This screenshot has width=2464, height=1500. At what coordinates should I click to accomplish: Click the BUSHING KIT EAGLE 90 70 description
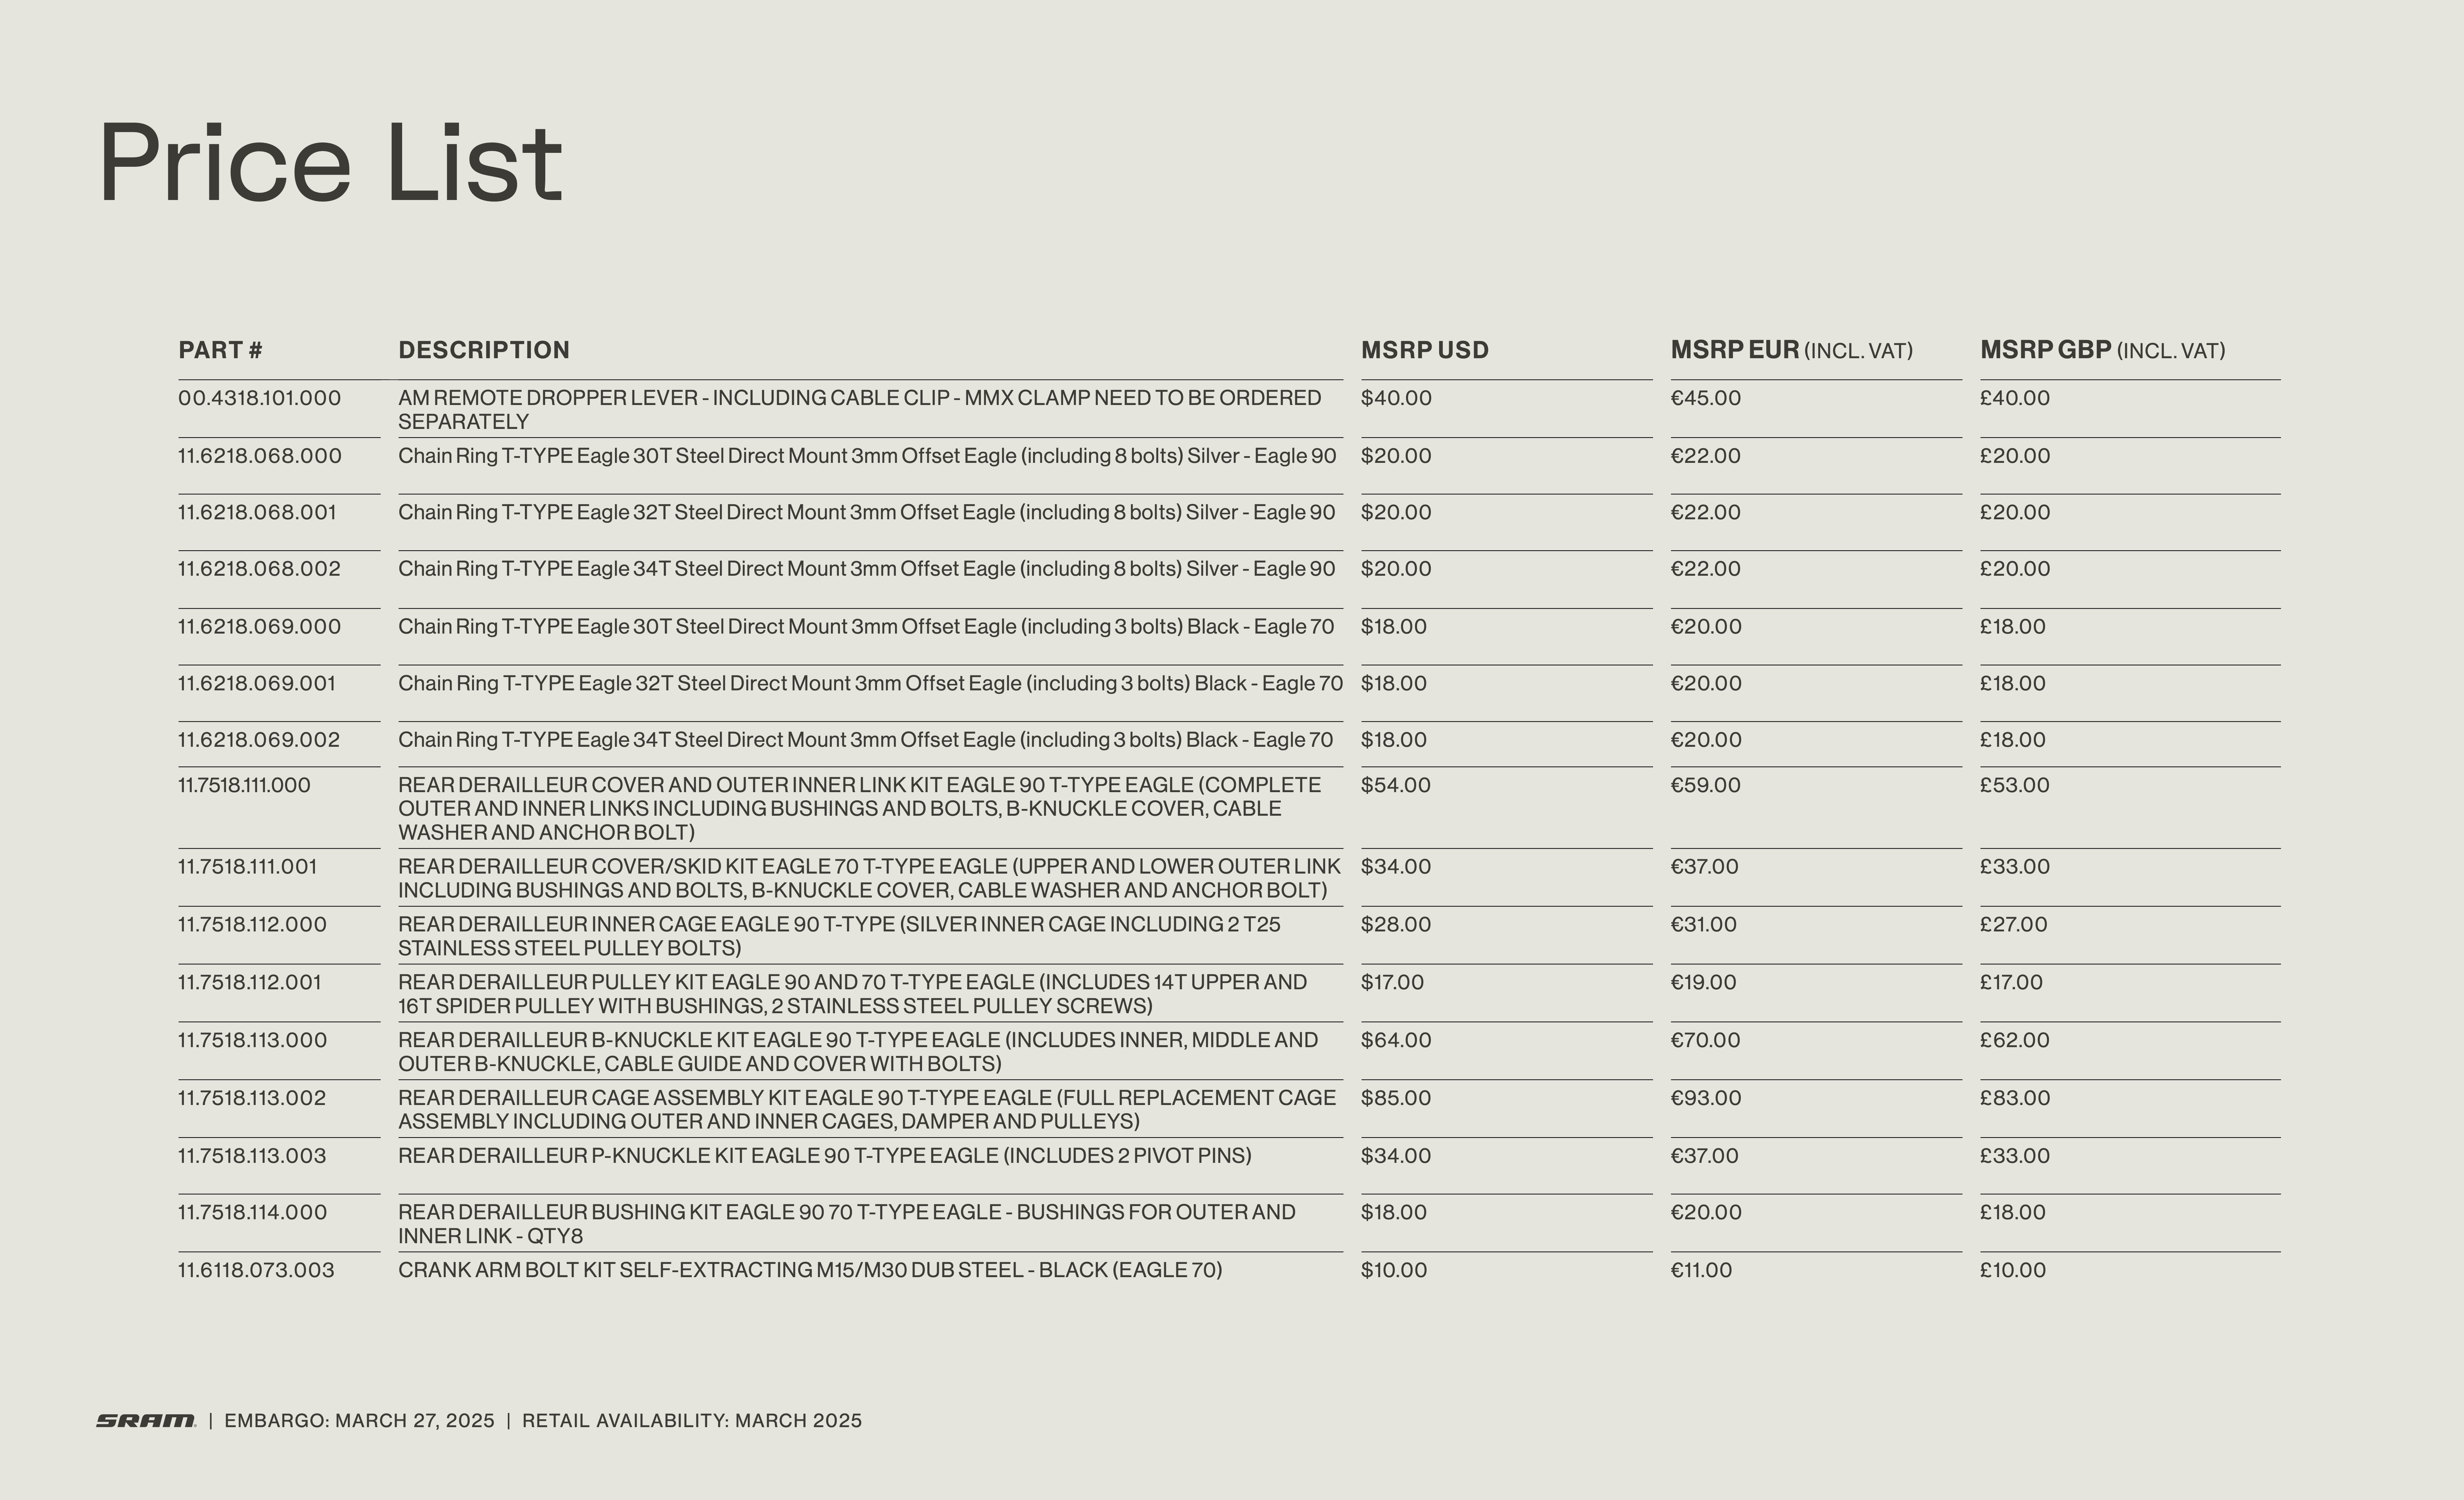pos(847,1224)
